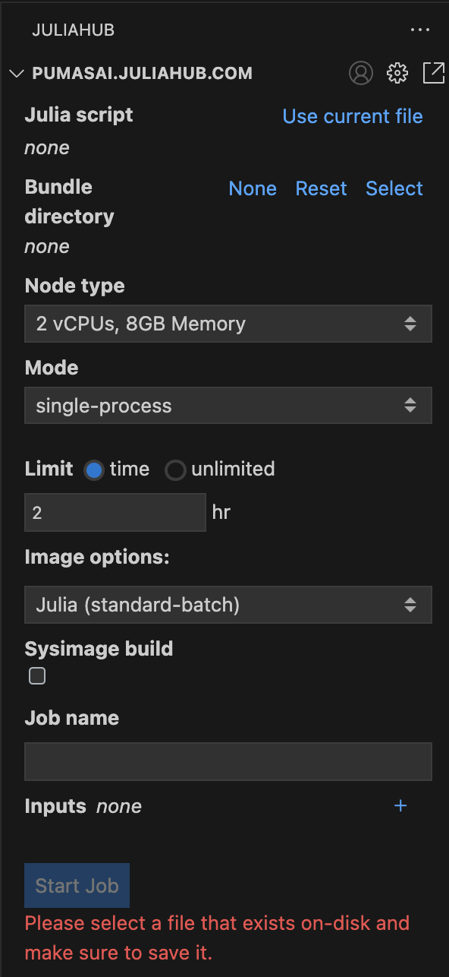Add an input with the plus icon
Screen dimensions: 449x977
click(x=400, y=805)
